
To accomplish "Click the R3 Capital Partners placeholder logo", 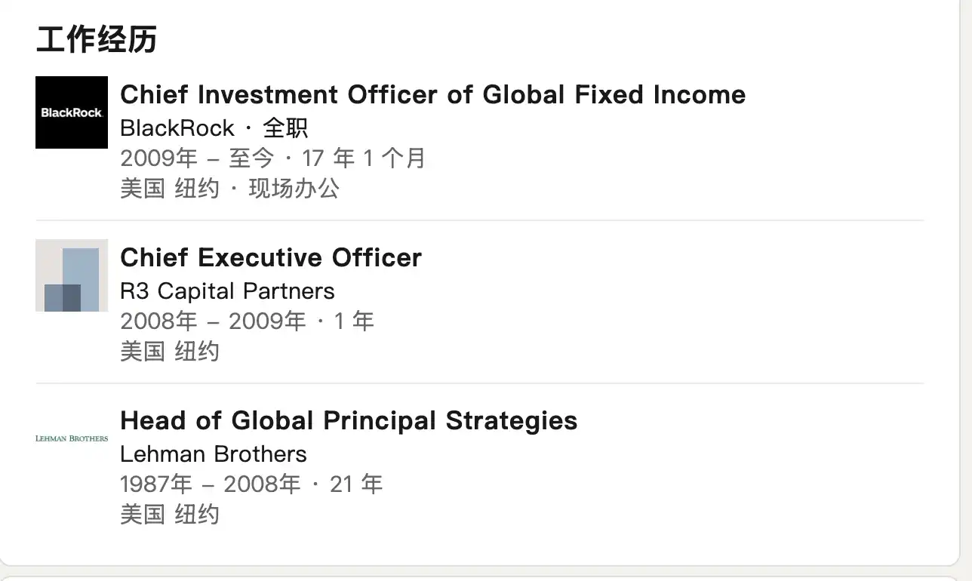I will [x=72, y=275].
